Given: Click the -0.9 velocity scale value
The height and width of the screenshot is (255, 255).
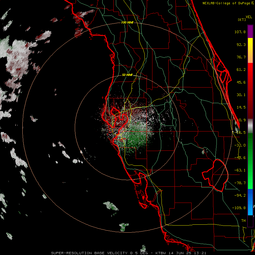Looking at the screenshot, I should pyautogui.click(x=241, y=120).
